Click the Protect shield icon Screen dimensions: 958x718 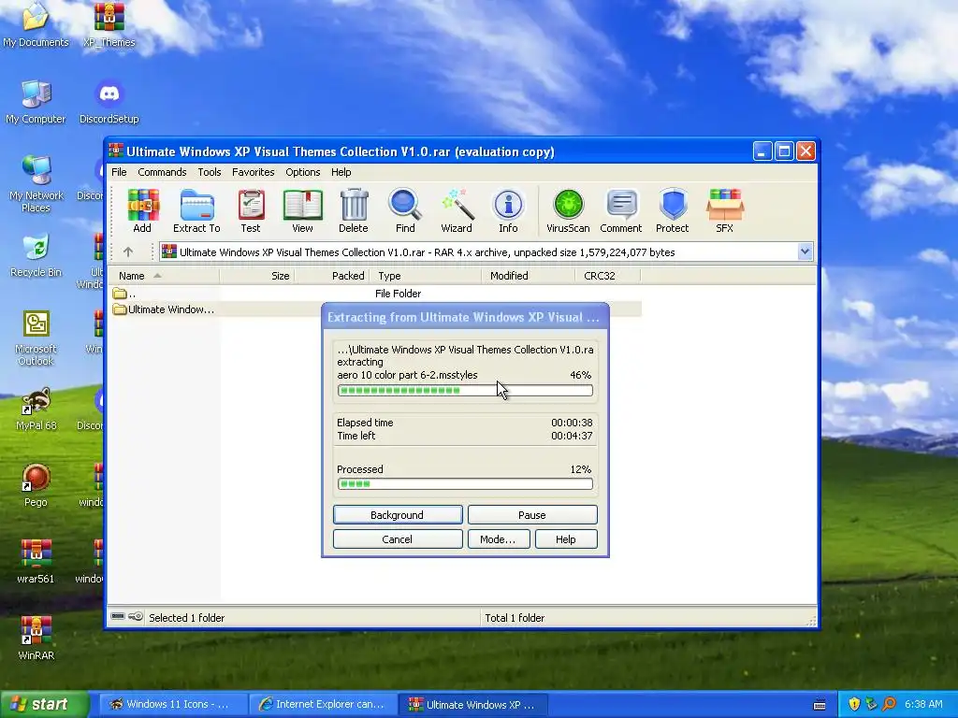pos(672,210)
